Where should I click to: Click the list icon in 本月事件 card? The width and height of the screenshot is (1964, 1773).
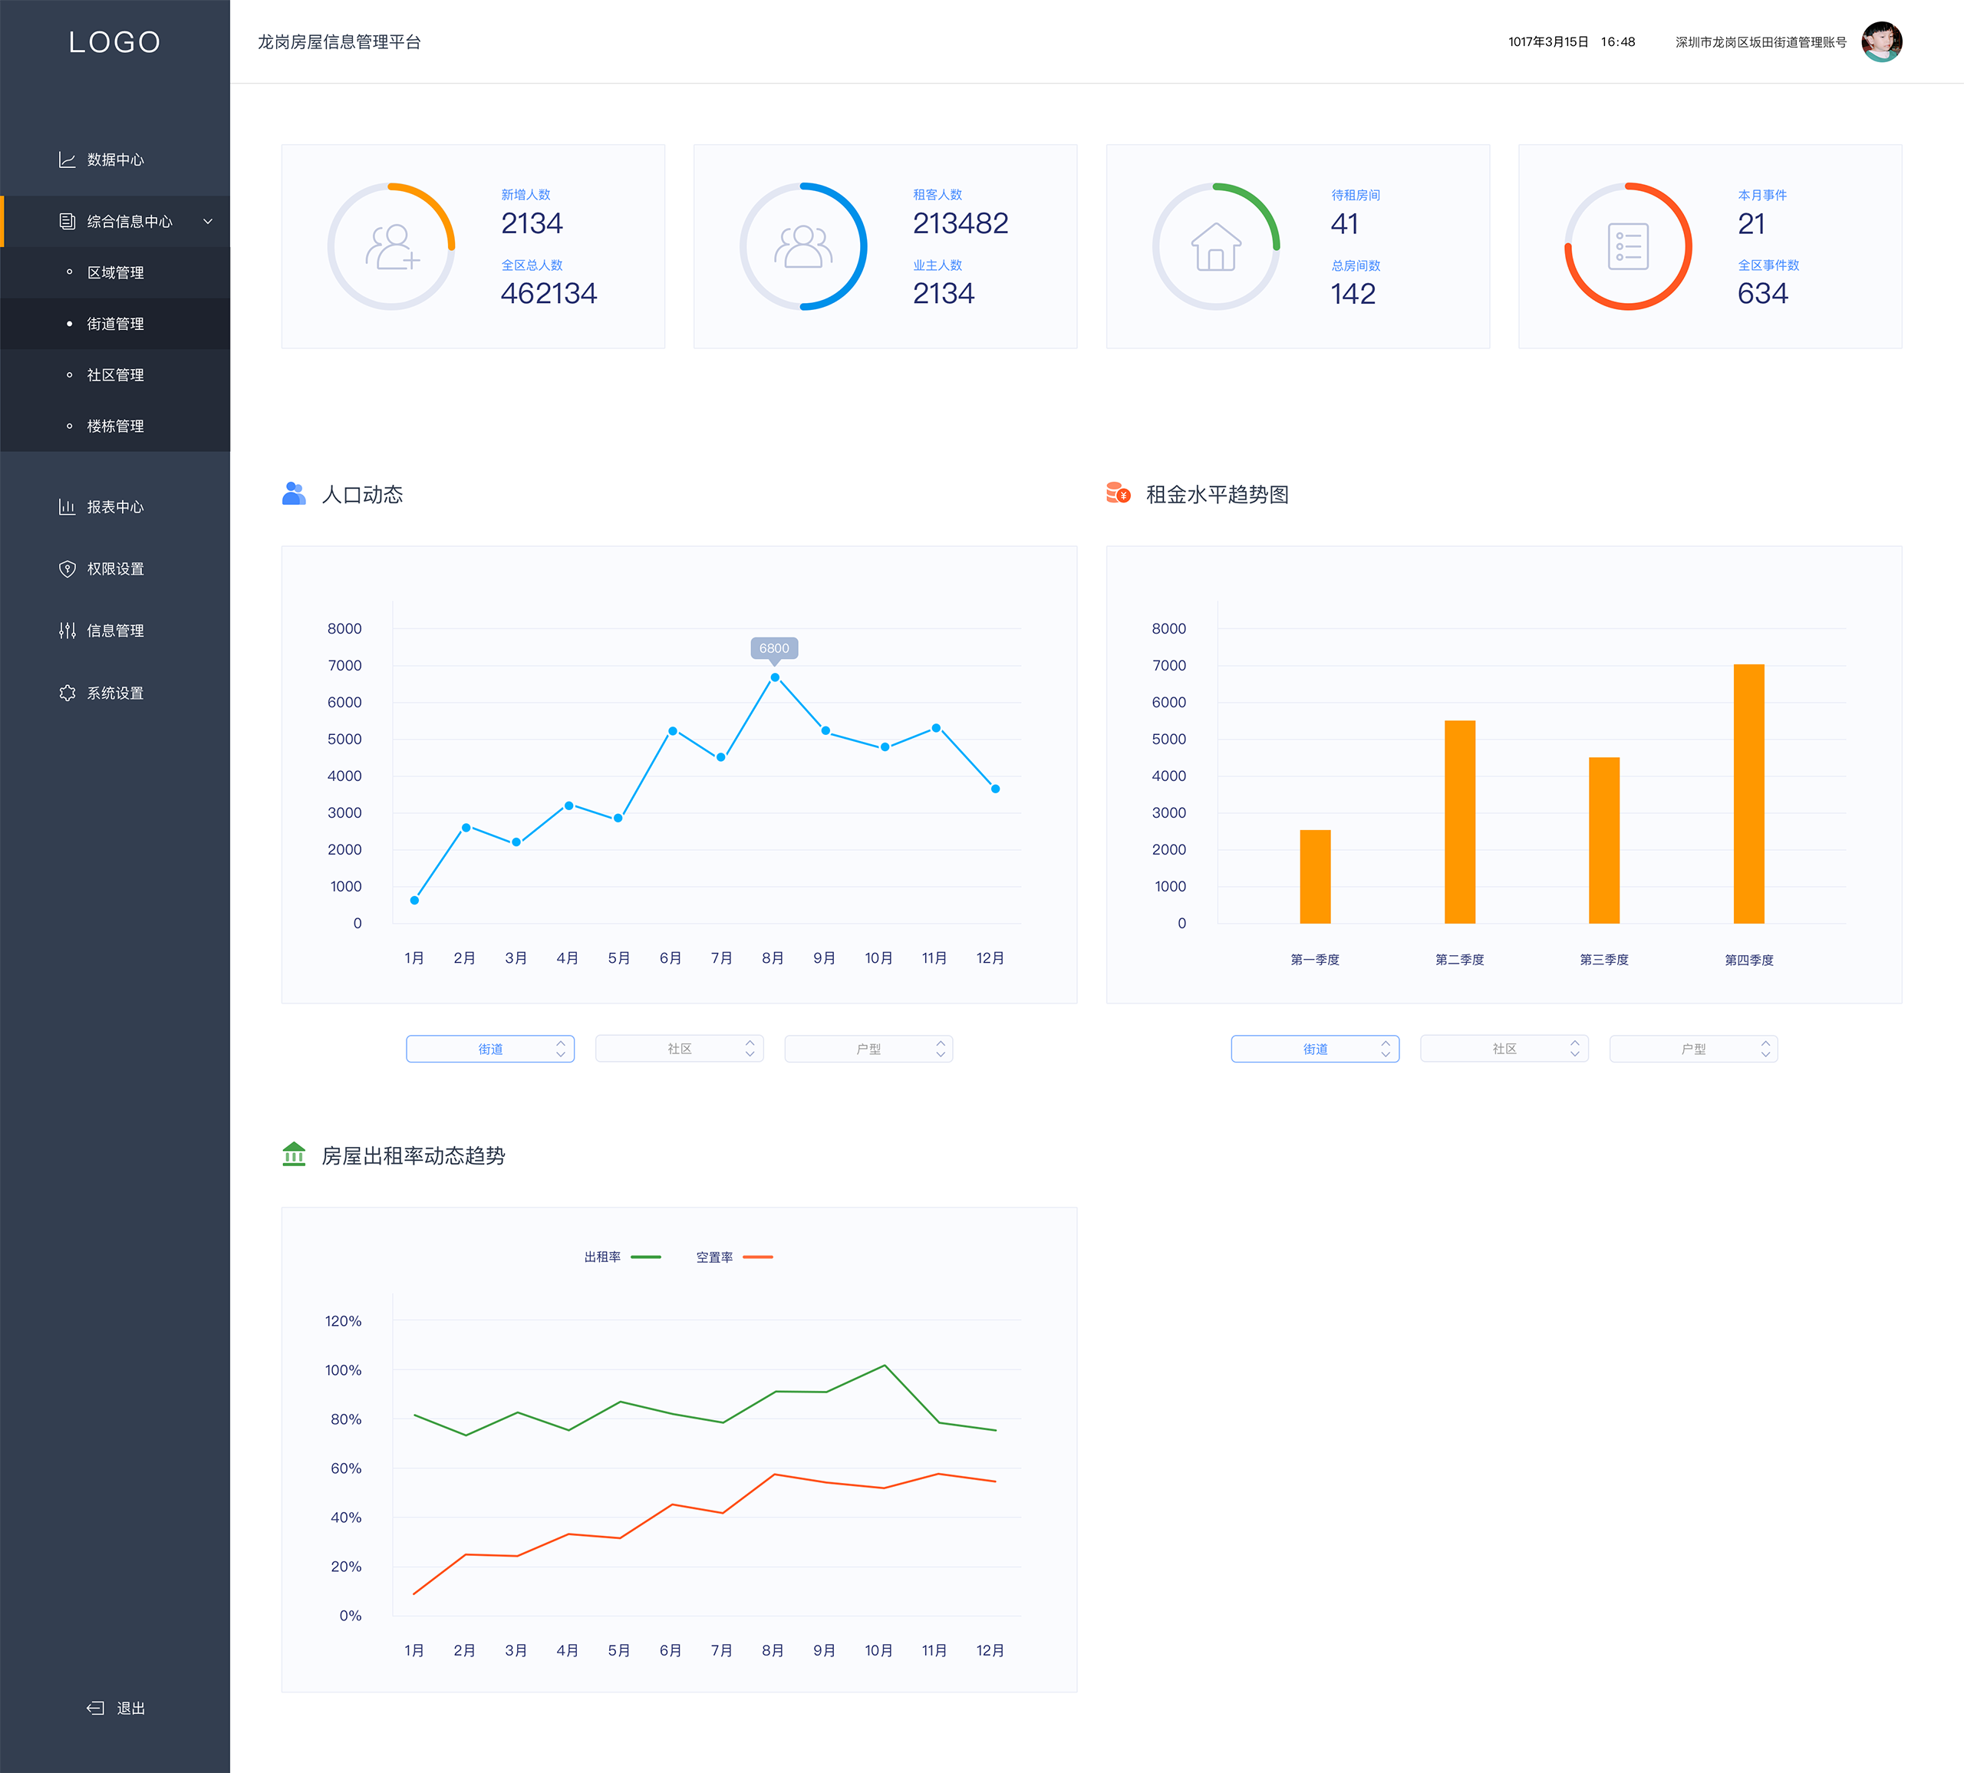pos(1628,246)
